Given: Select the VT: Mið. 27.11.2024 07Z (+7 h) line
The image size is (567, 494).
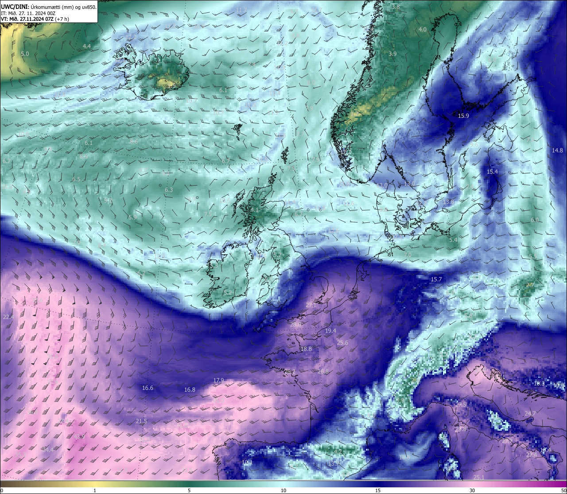Looking at the screenshot, I should tap(35, 19).
